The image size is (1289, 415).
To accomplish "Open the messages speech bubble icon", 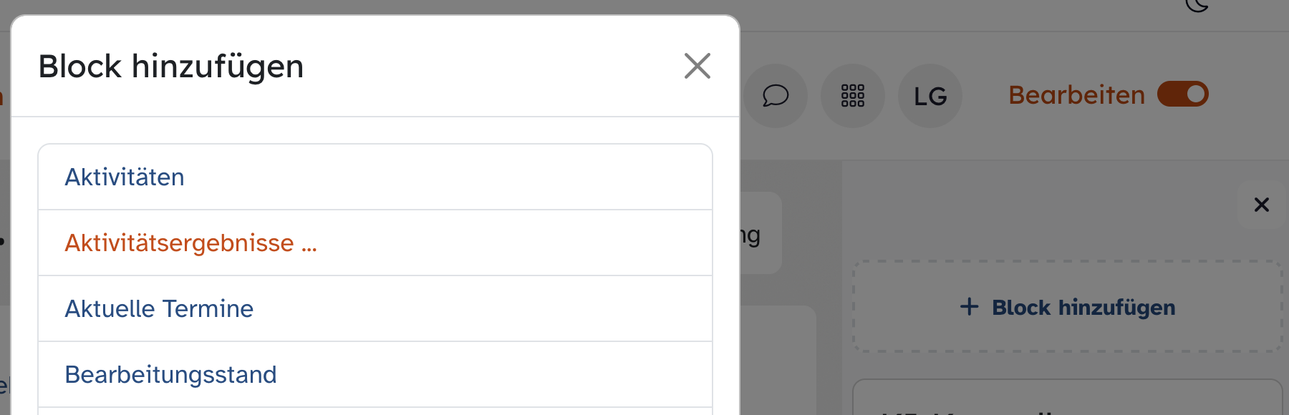I will pyautogui.click(x=775, y=95).
